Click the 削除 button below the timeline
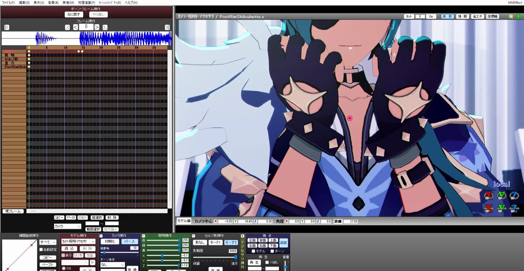524x271 pixels. (112, 218)
